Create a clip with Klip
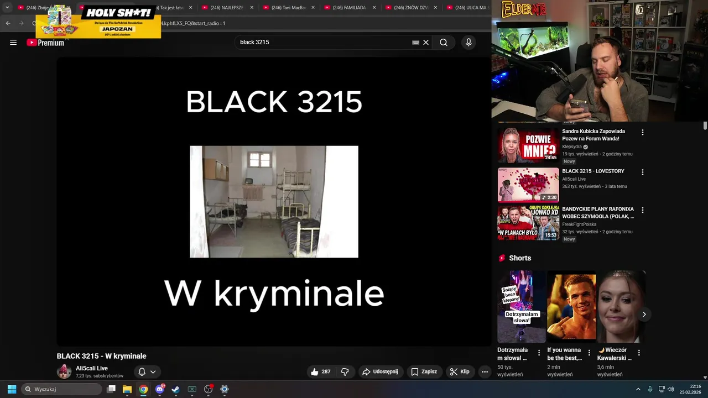This screenshot has width=708, height=398. (x=460, y=372)
